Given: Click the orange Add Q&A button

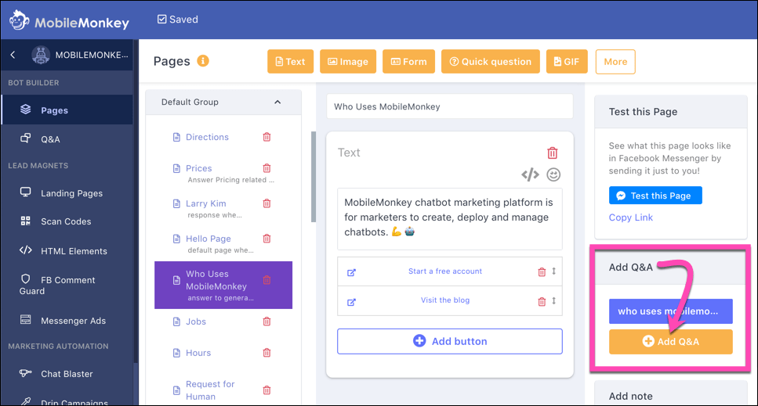Looking at the screenshot, I should click(670, 341).
